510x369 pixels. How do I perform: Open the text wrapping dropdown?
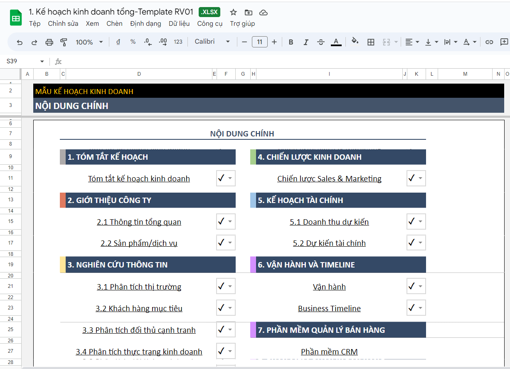[451, 42]
